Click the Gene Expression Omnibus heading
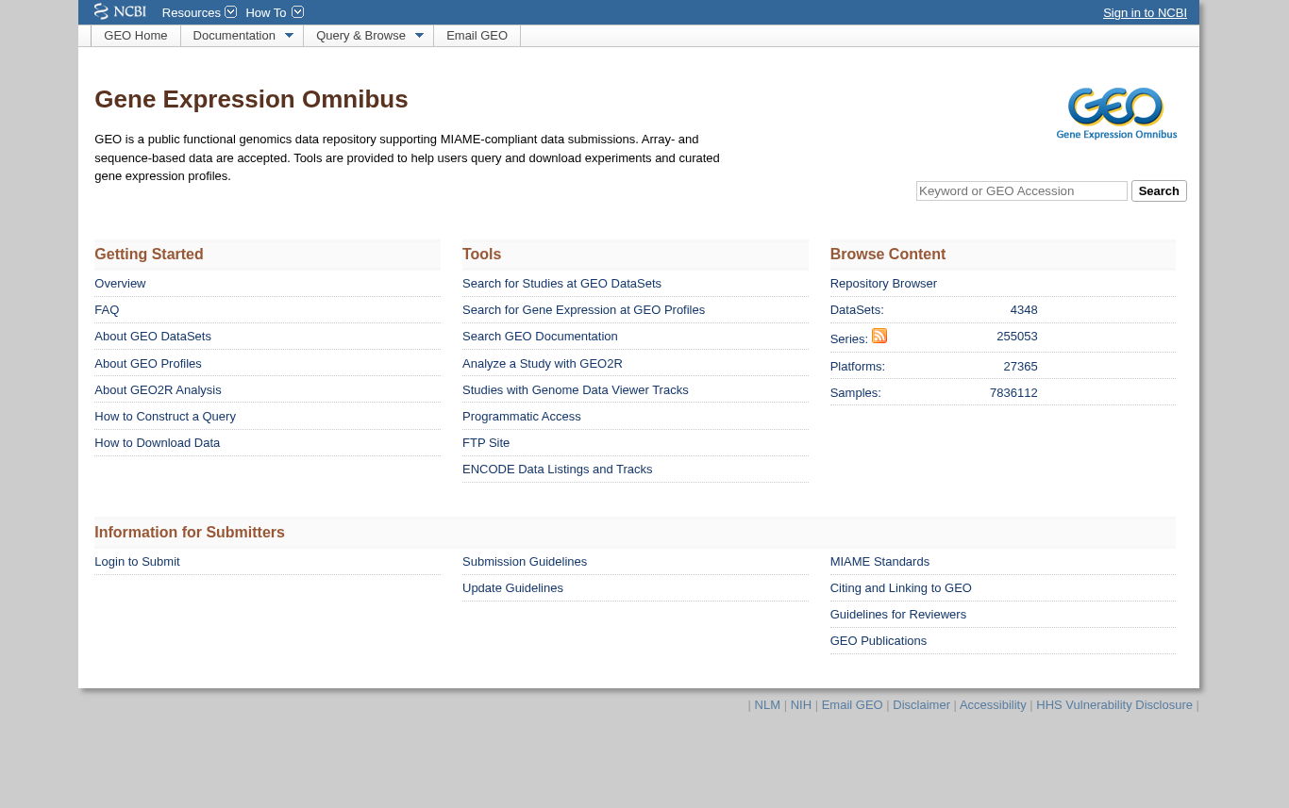1289x808 pixels. [251, 100]
